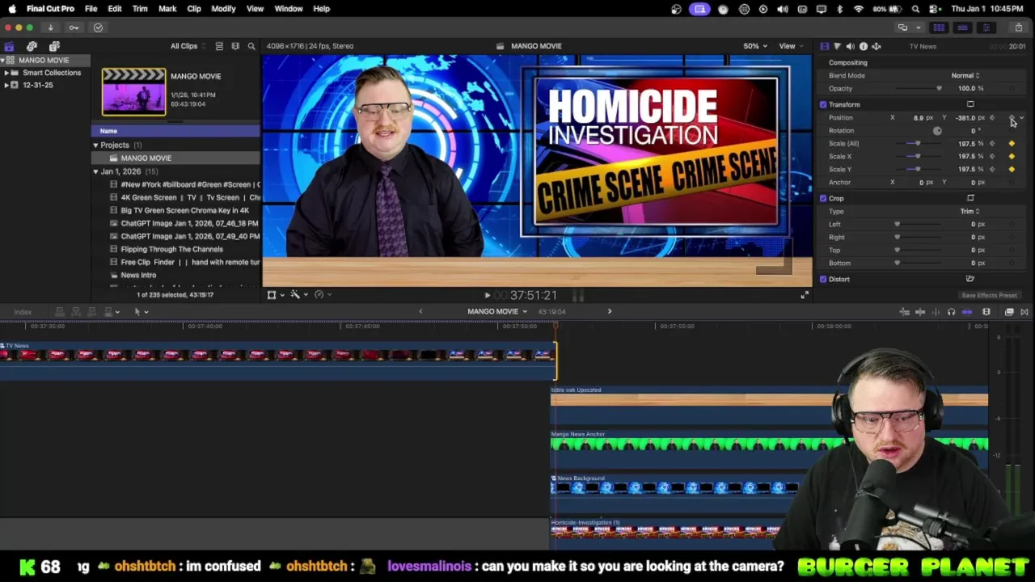Open the Blend Mode Normal dropdown
Screen dimensions: 1035x582
(965, 75)
